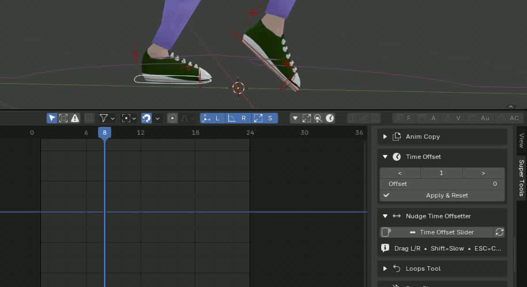Expand the Loops Tool panel
The image size is (527, 287).
click(x=385, y=269)
